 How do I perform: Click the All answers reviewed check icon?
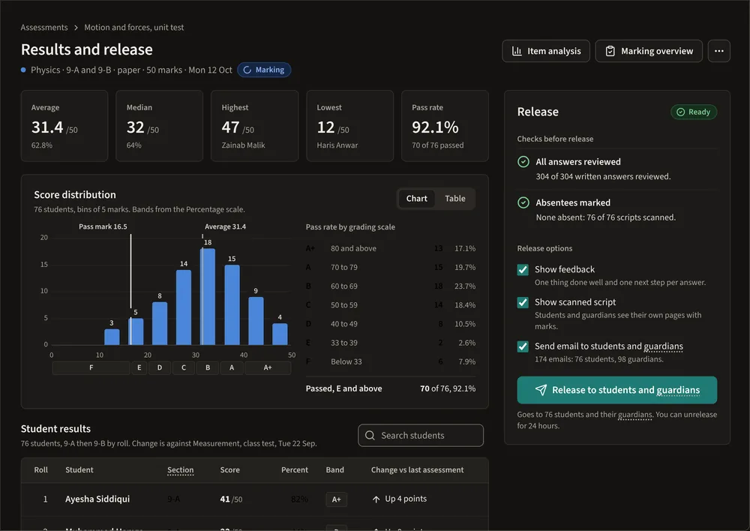point(523,162)
